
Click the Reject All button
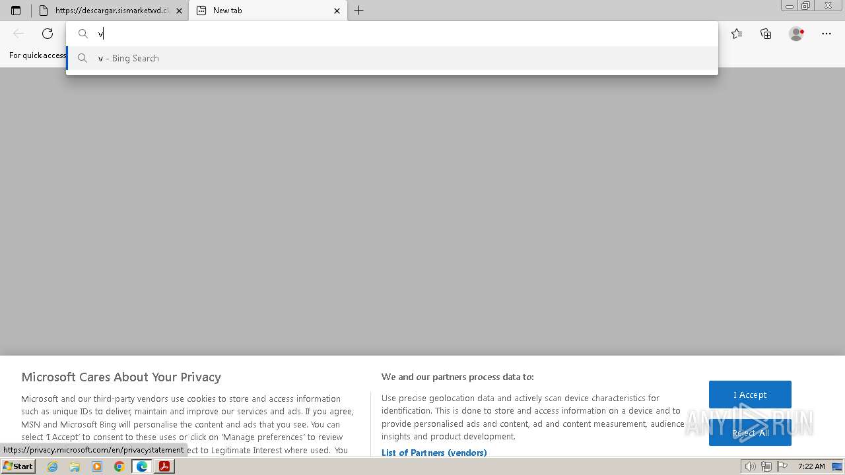750,433
